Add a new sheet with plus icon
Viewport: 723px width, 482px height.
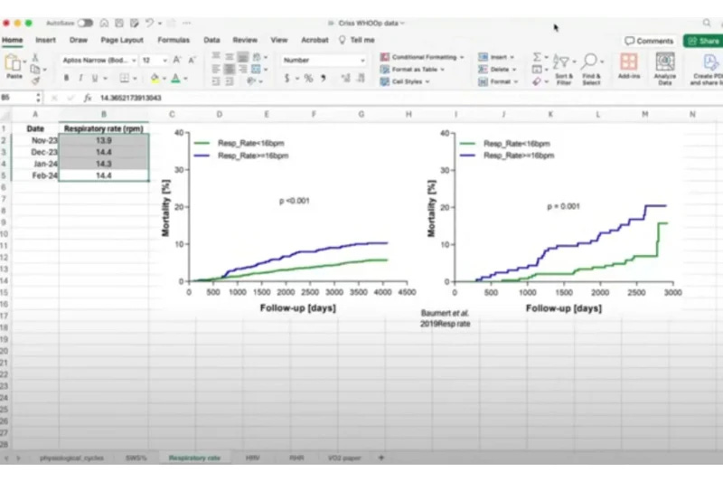click(380, 458)
